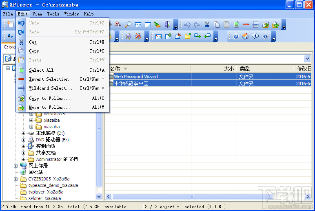Click the folder tree scrollbar down arrow

99,197
